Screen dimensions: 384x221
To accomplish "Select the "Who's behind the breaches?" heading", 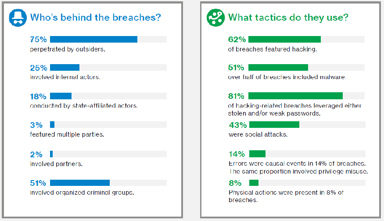I will [96, 18].
